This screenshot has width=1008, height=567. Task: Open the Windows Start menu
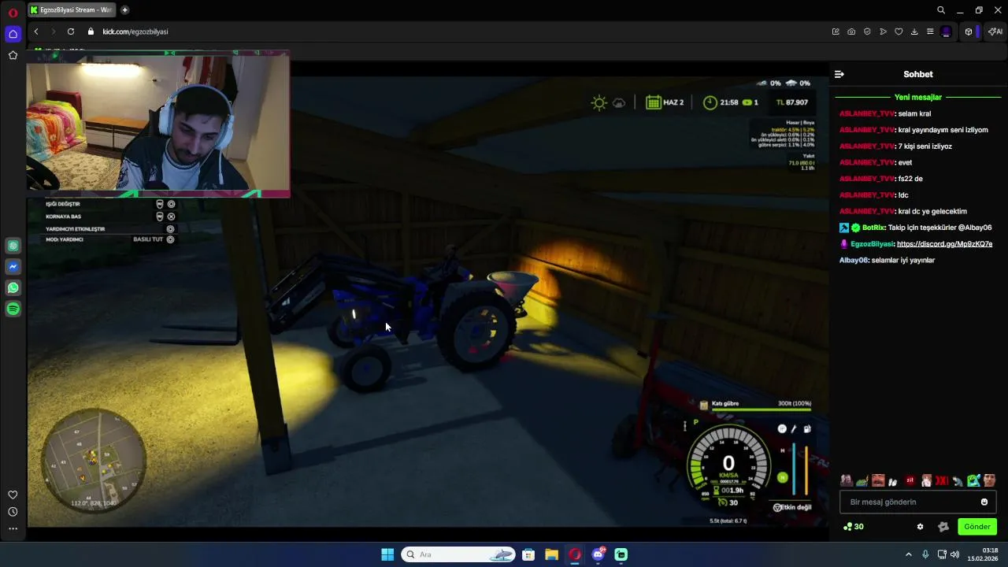pyautogui.click(x=387, y=554)
